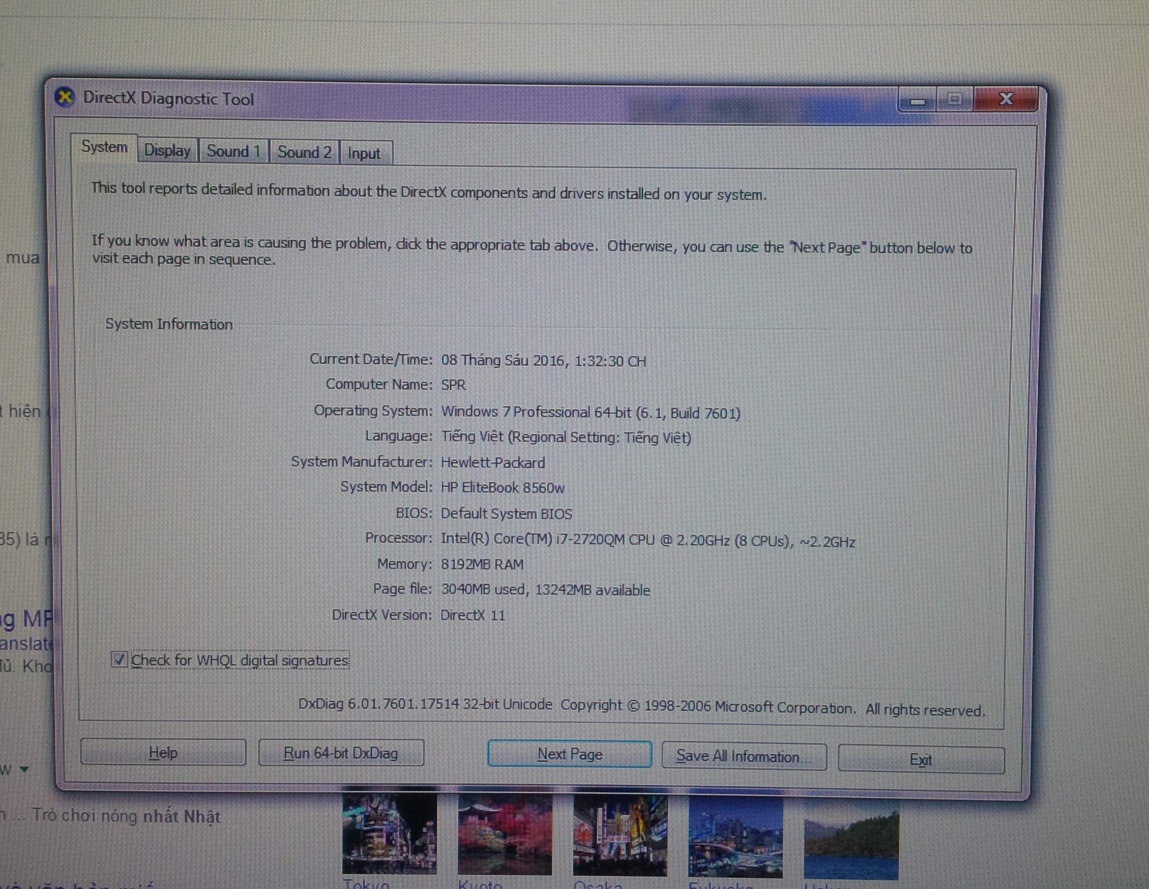Go to Next Page
Image resolution: width=1149 pixels, height=889 pixels.
(x=570, y=755)
